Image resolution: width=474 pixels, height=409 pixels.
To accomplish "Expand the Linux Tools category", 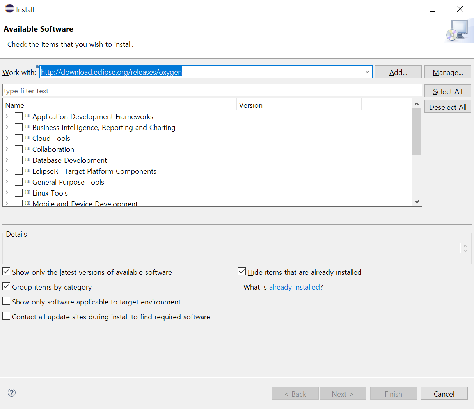I will pyautogui.click(x=7, y=193).
